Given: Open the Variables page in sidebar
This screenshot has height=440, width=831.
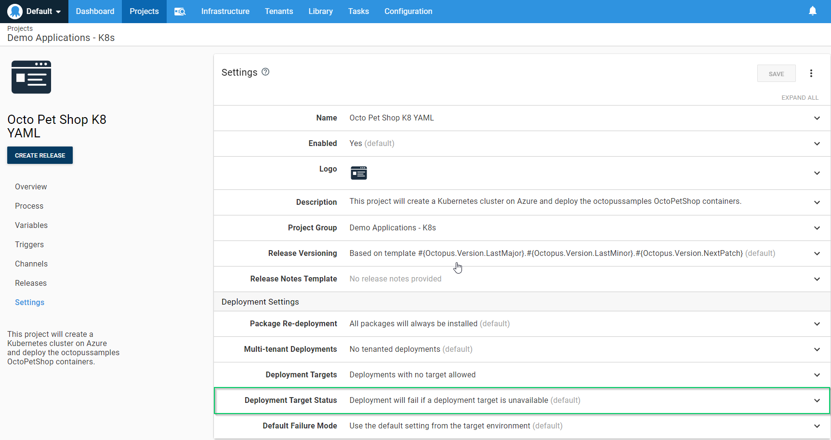Looking at the screenshot, I should coord(31,225).
